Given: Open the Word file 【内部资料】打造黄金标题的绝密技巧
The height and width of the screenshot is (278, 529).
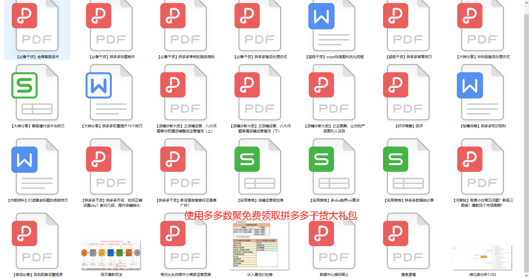Looking at the screenshot, I should (36, 167).
